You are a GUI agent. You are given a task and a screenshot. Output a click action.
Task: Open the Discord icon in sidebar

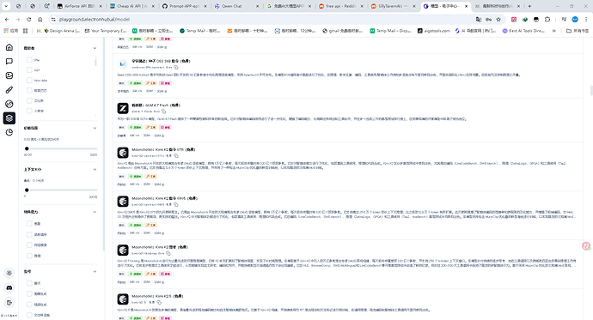tap(9, 287)
